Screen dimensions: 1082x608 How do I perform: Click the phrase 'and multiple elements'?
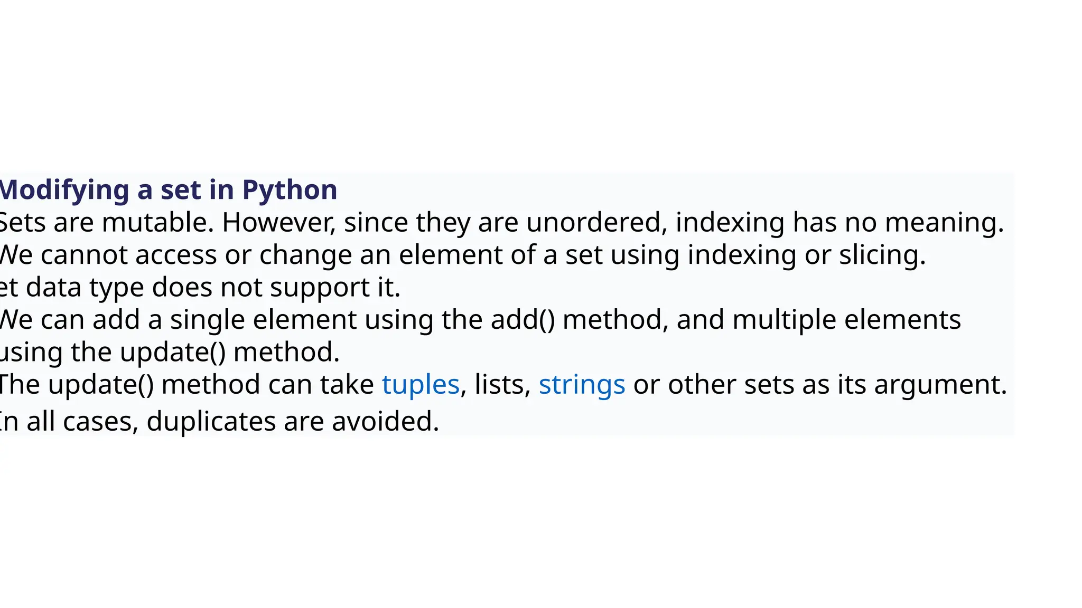[818, 320]
